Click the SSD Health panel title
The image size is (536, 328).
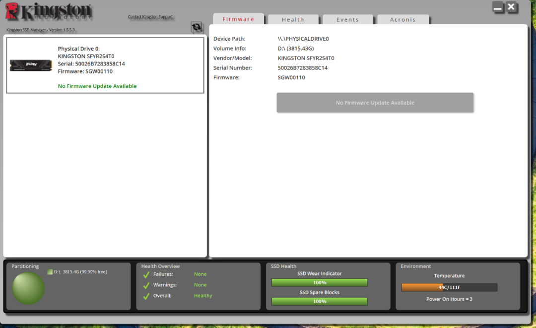pos(283,266)
